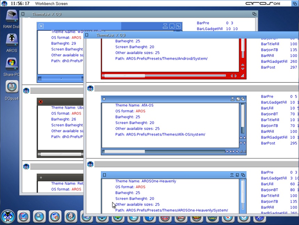Click the cat icon above the AfA-OS preview
The width and height of the screenshot is (299, 225).
[x=90, y=88]
